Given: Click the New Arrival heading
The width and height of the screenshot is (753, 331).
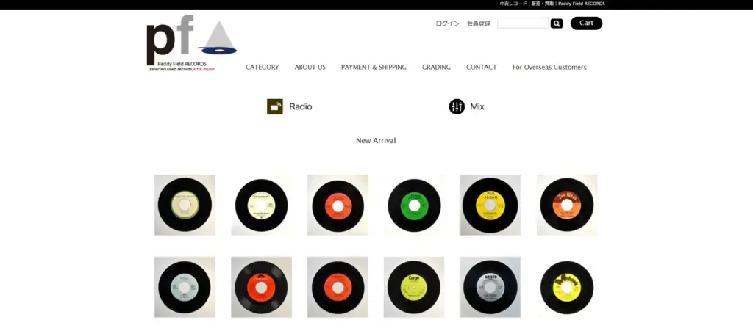Looking at the screenshot, I should tap(376, 140).
